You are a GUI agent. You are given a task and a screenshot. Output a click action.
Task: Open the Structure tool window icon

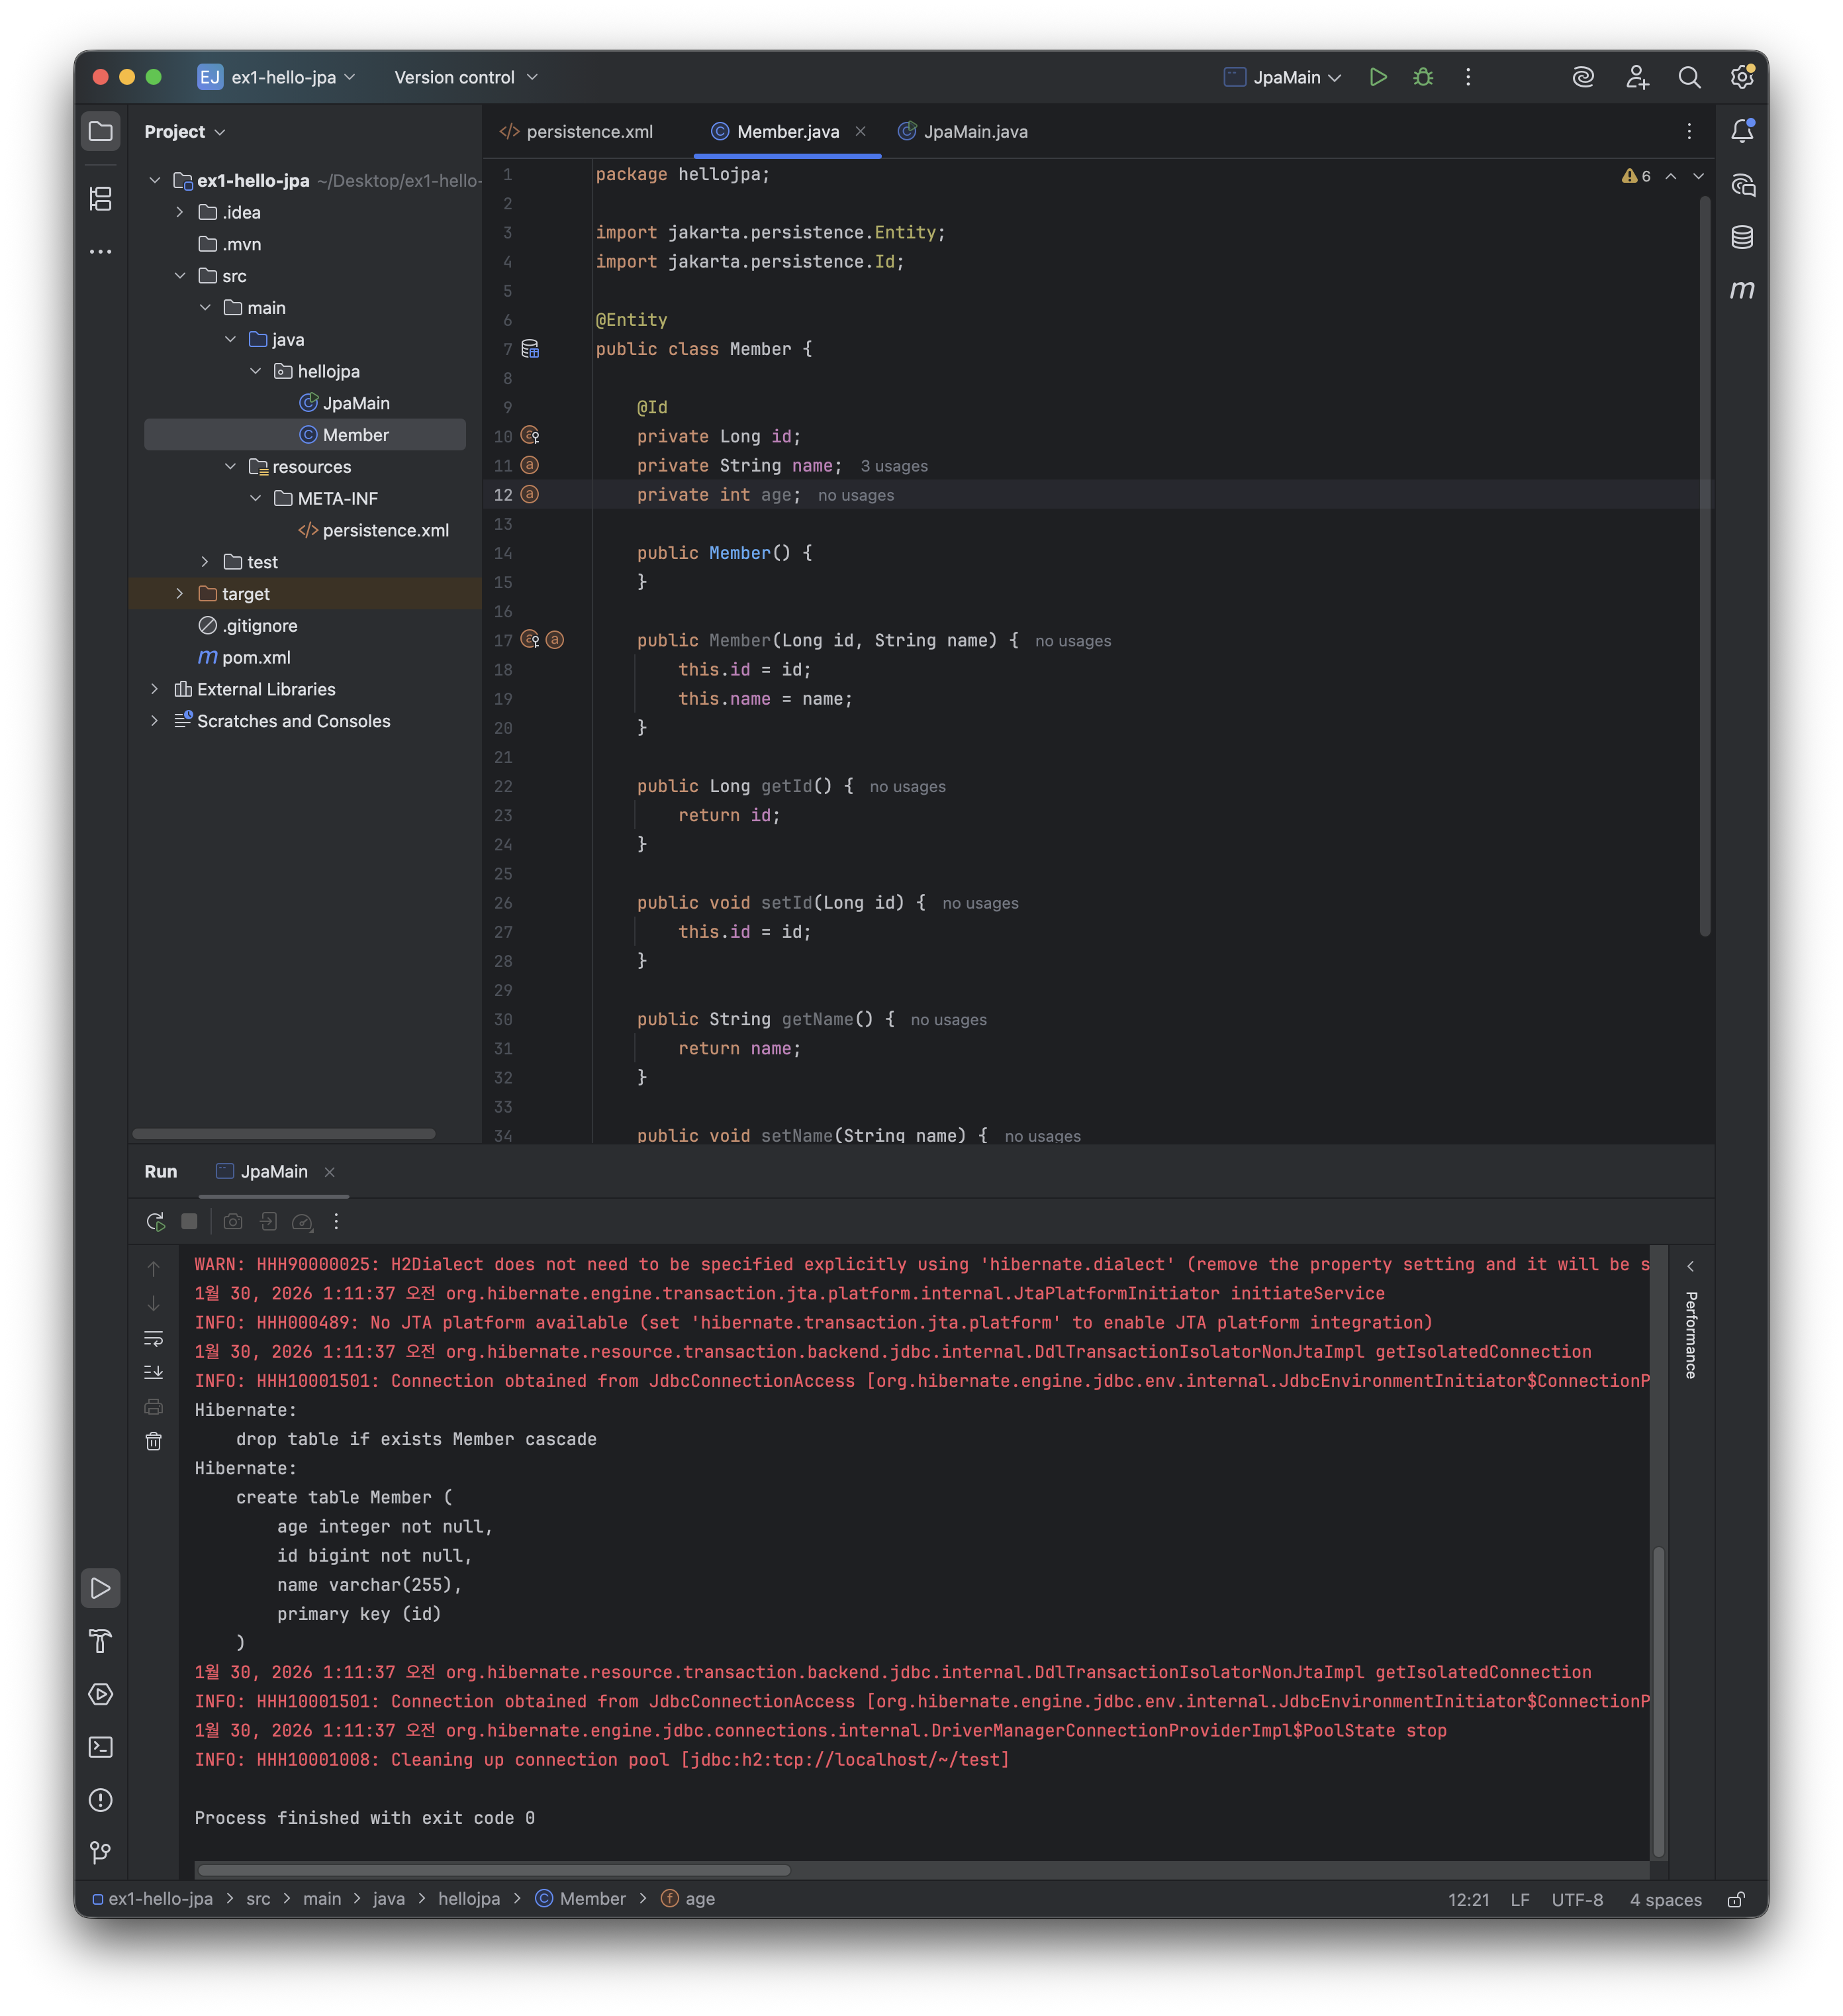point(100,198)
